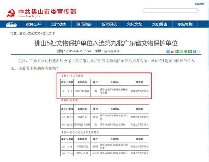This screenshot has width=209, height=162.
Task: Click the 民国 era cell in row 125
Action: click(95, 146)
